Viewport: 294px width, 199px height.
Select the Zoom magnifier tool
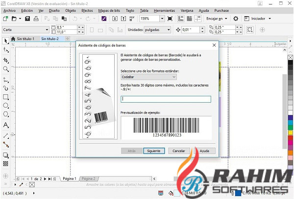[5, 69]
